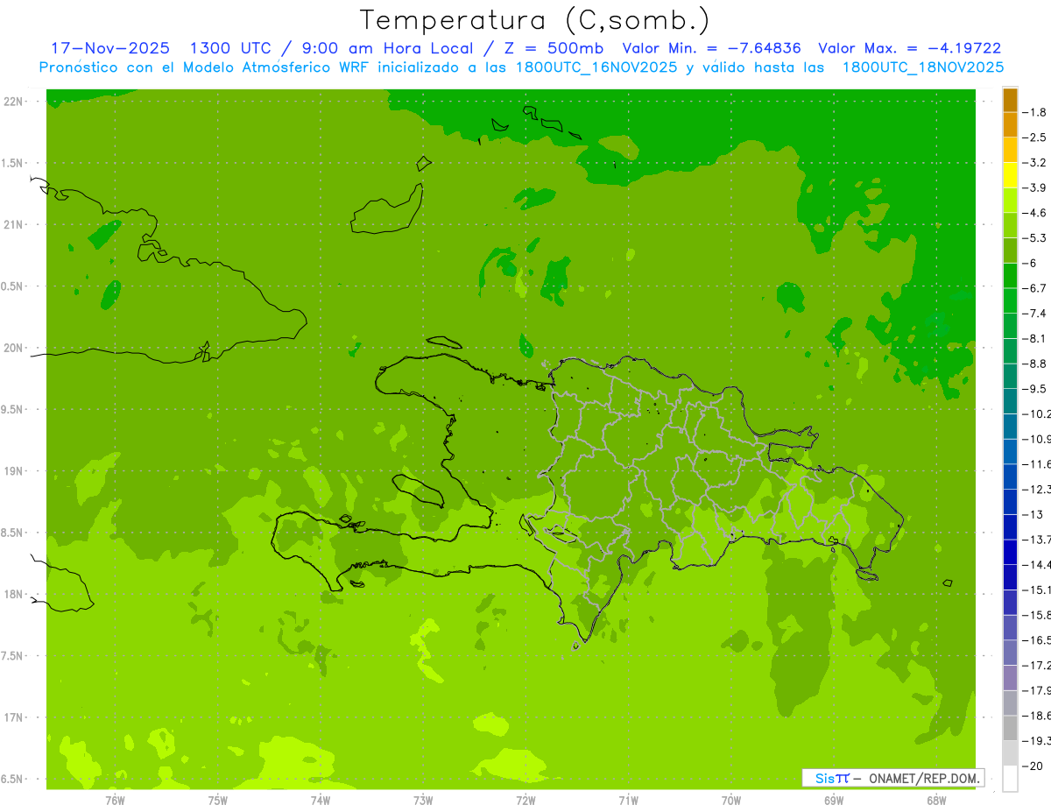The width and height of the screenshot is (1051, 812).
Task: Click "9:00 am Hora Local" text
Action: click(387, 48)
